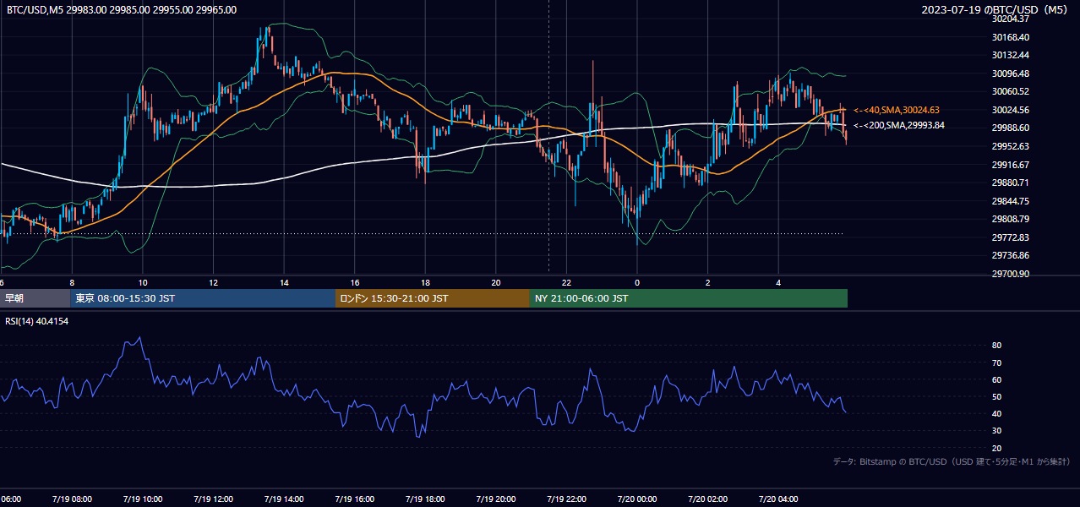The height and width of the screenshot is (507, 1080).
Task: Click price axis value 29952.63
Action: (1011, 146)
